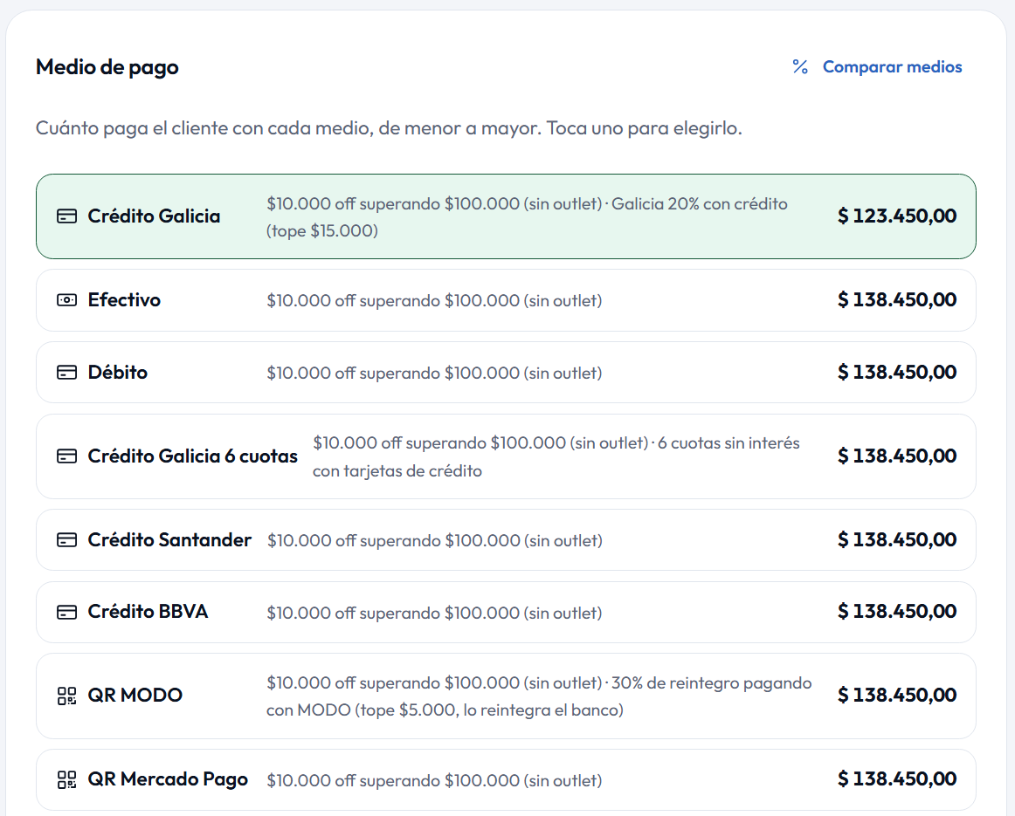
Task: Select the Crédito Galicia payment option
Action: pyautogui.click(x=506, y=216)
